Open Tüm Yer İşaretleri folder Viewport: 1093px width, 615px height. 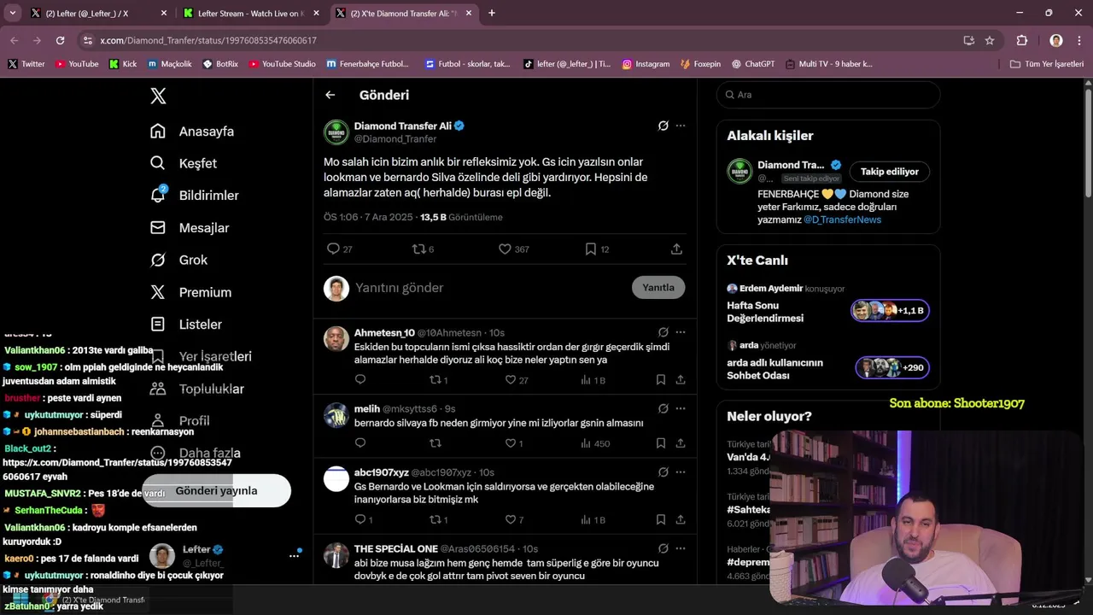1047,64
